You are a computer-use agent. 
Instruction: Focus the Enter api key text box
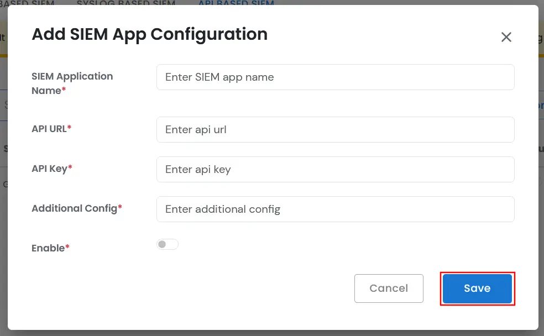tap(335, 169)
